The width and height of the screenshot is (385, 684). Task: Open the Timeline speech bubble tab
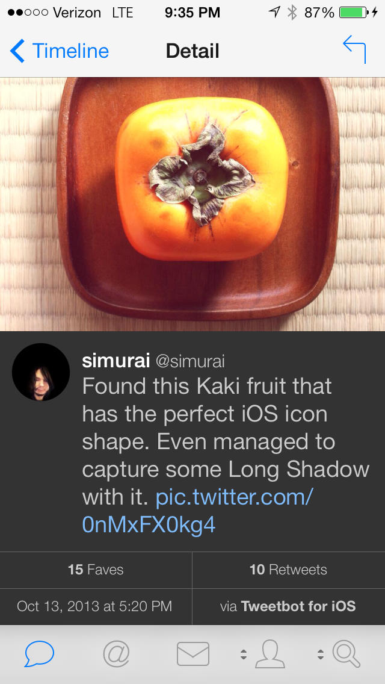pyautogui.click(x=40, y=653)
